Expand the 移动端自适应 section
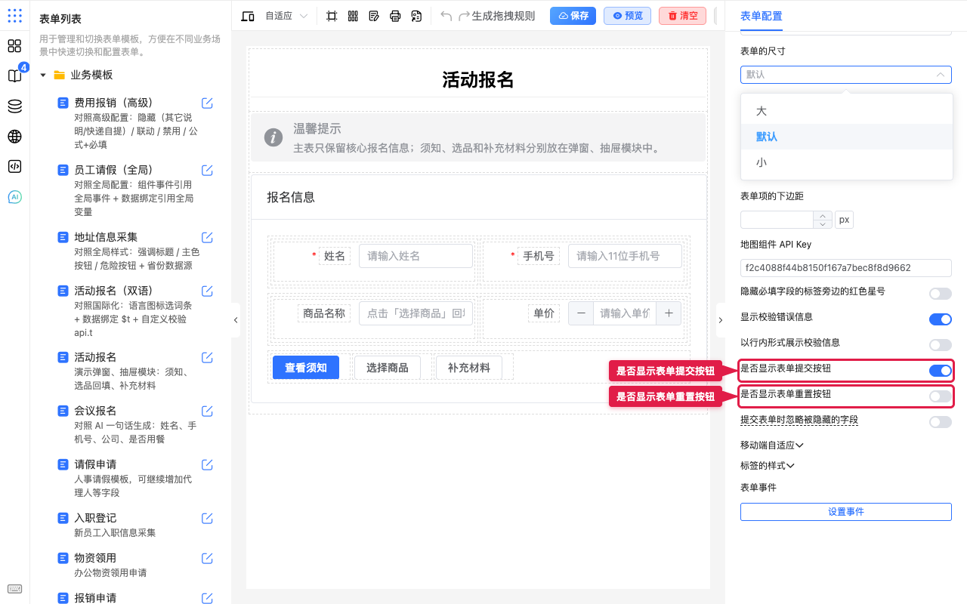The height and width of the screenshot is (604, 967). 772,445
